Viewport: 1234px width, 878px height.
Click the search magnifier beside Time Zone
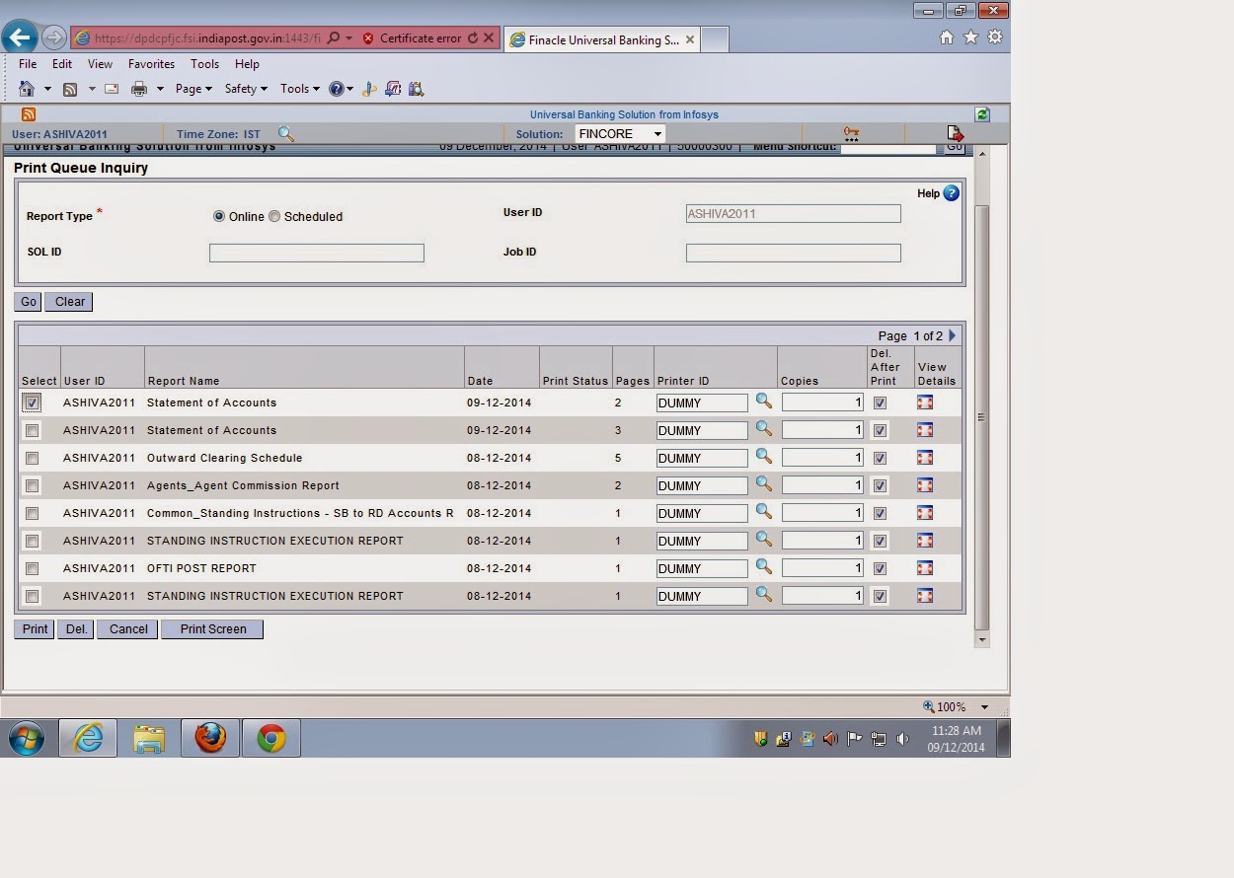[x=286, y=133]
